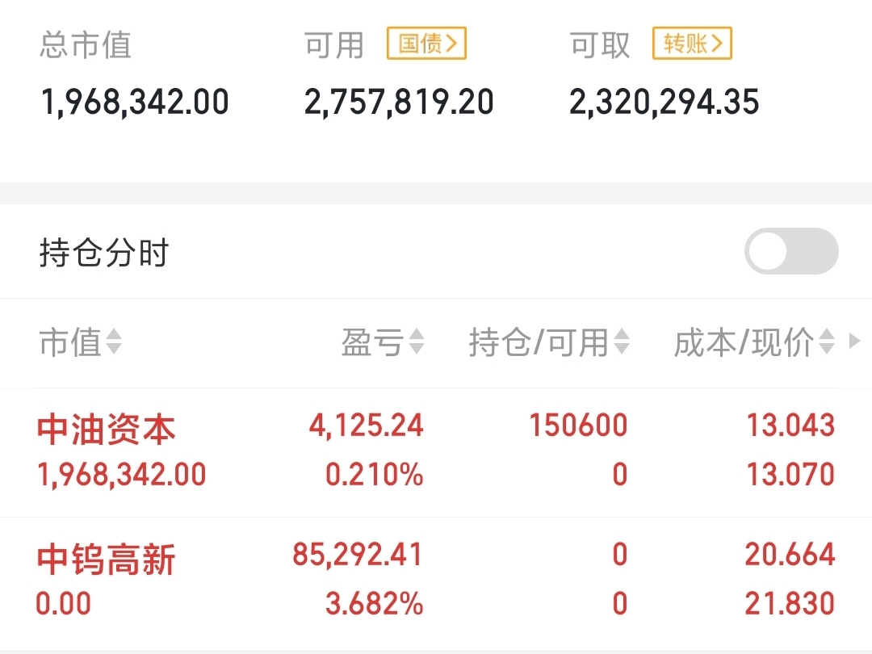Sort holdings by 市值 column

click(80, 342)
